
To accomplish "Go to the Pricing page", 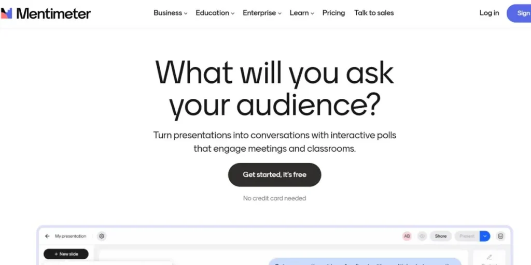I will coord(333,13).
